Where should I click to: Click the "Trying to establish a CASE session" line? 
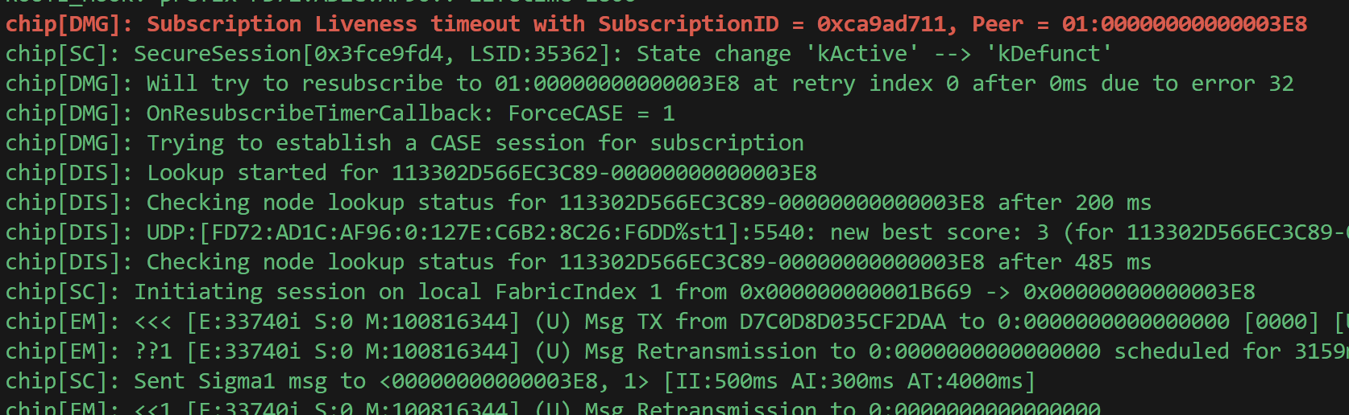[x=475, y=143]
